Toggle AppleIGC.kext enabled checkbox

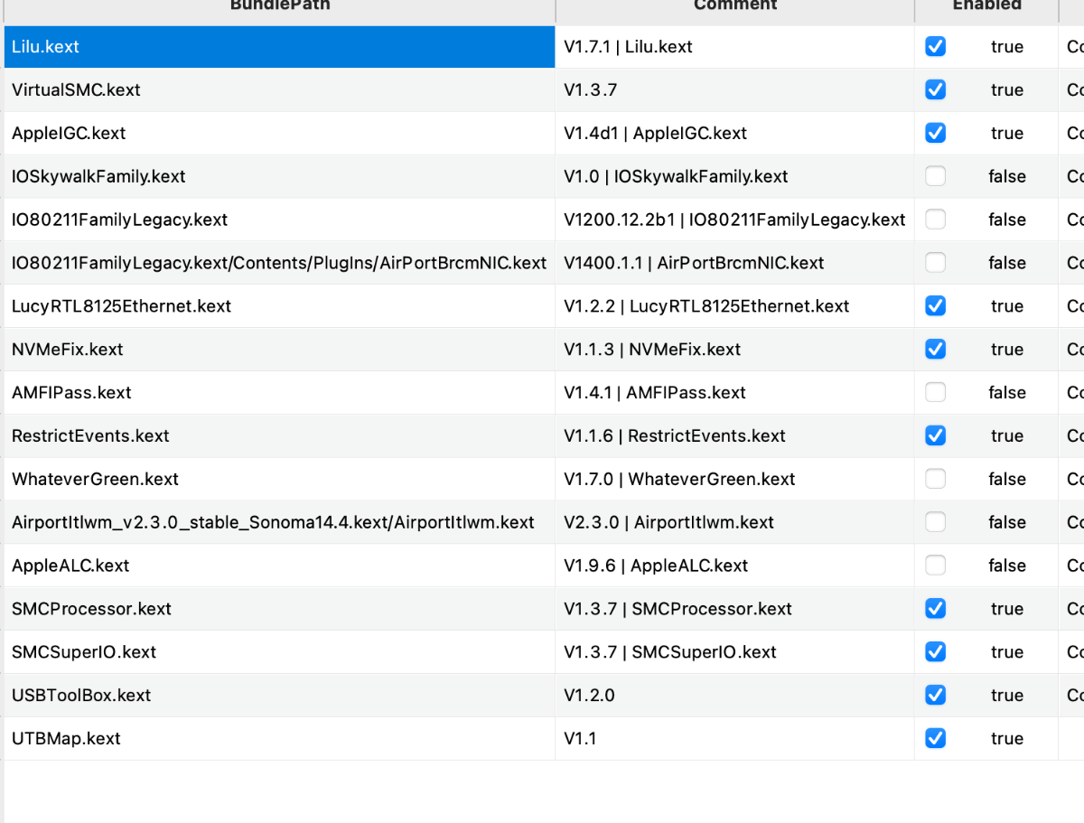(935, 133)
